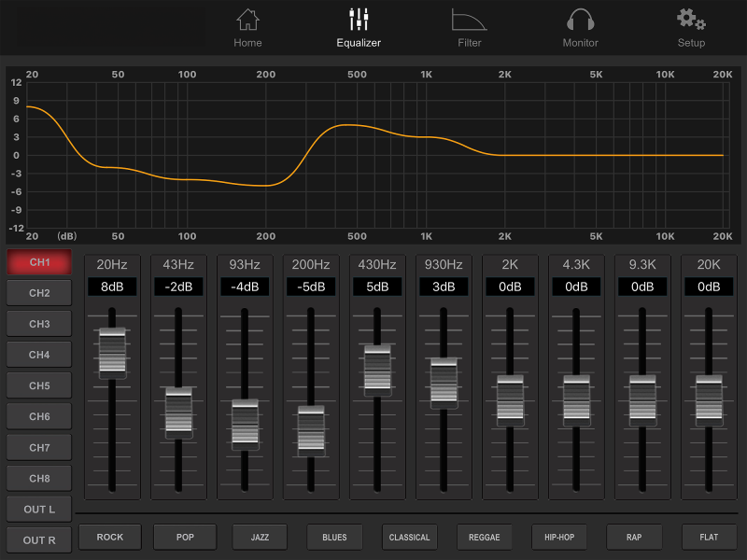Select channel CH1
The image size is (747, 560).
(x=39, y=262)
